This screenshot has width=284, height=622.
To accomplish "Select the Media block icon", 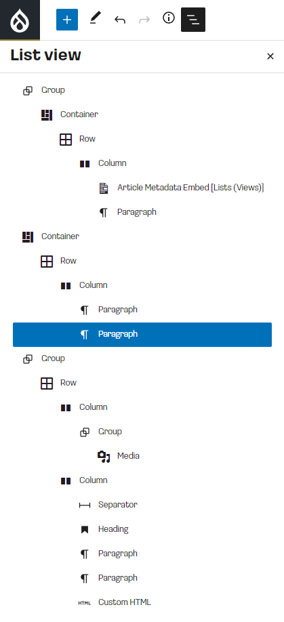I will (104, 457).
